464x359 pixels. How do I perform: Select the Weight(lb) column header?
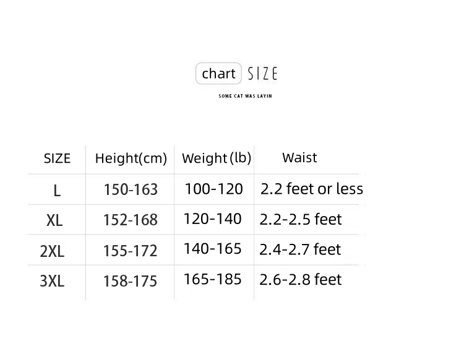coord(217,158)
